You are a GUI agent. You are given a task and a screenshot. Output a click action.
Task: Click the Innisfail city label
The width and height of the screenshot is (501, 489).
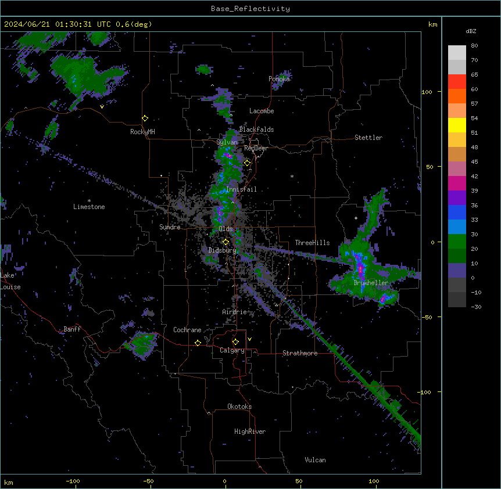click(x=241, y=189)
